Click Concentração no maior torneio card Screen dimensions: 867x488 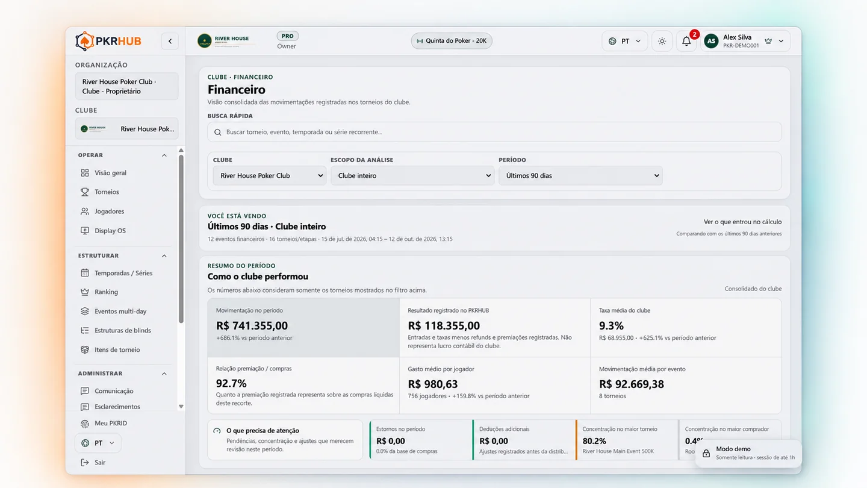[x=627, y=440]
